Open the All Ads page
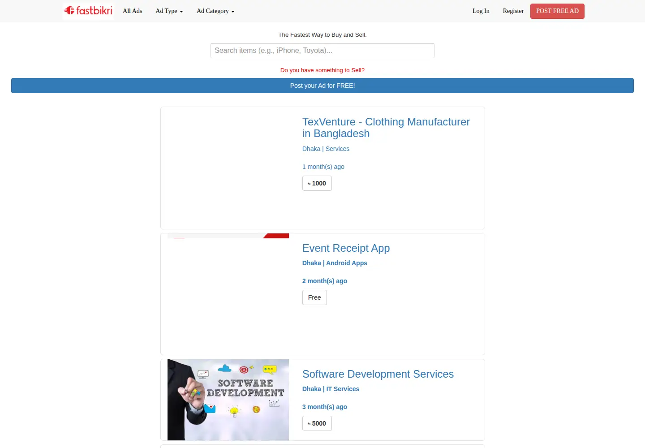 click(133, 11)
